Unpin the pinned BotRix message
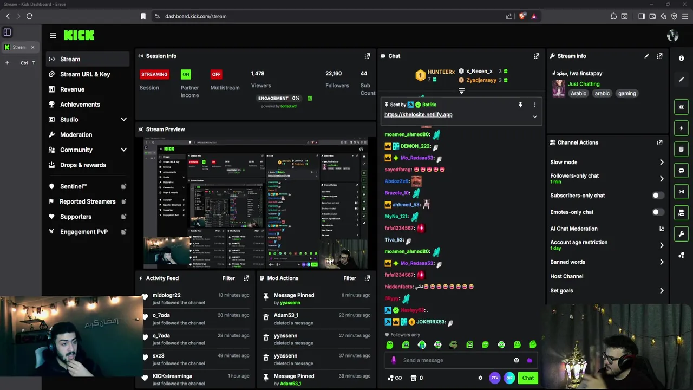693x390 pixels. pos(520,105)
